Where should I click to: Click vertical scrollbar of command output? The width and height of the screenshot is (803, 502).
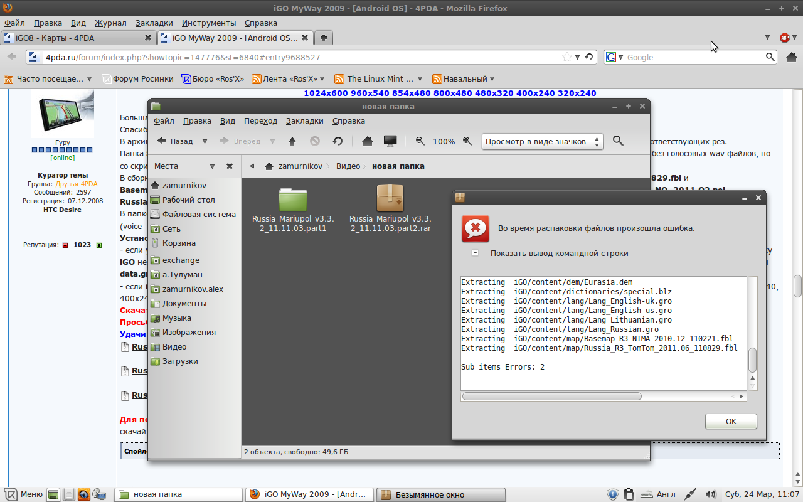point(752,360)
